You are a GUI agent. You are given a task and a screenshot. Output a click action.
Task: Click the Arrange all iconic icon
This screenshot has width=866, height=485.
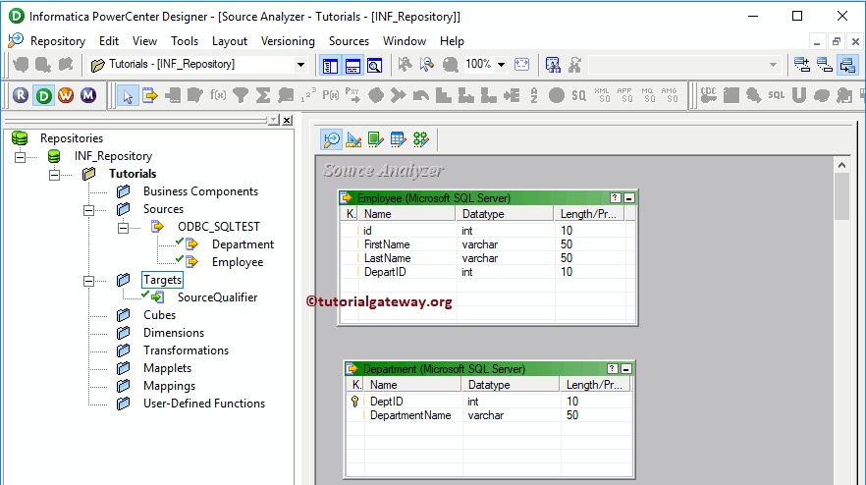[825, 65]
